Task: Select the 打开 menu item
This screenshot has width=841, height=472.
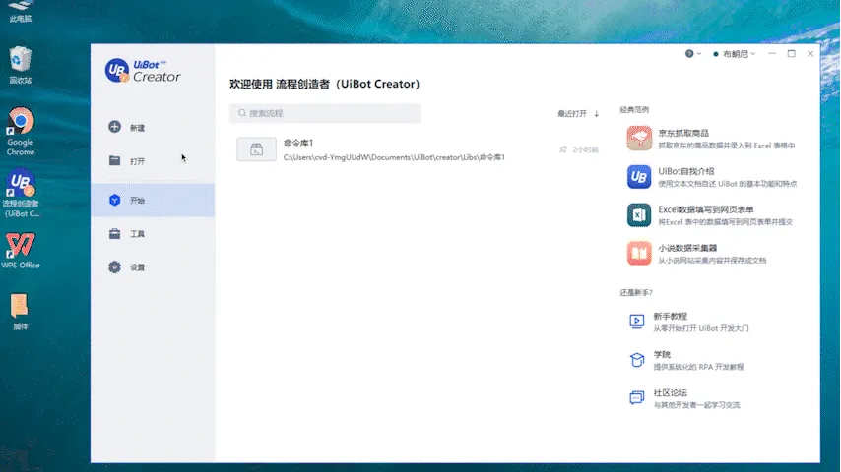Action: pos(153,160)
